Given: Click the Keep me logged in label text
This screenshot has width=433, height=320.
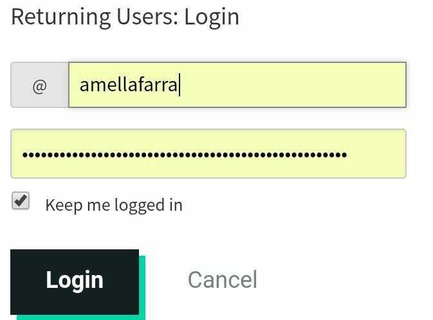Looking at the screenshot, I should (114, 205).
